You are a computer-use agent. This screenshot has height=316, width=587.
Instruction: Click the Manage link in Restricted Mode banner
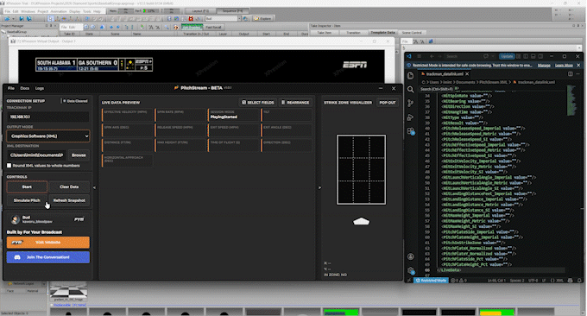544,65
